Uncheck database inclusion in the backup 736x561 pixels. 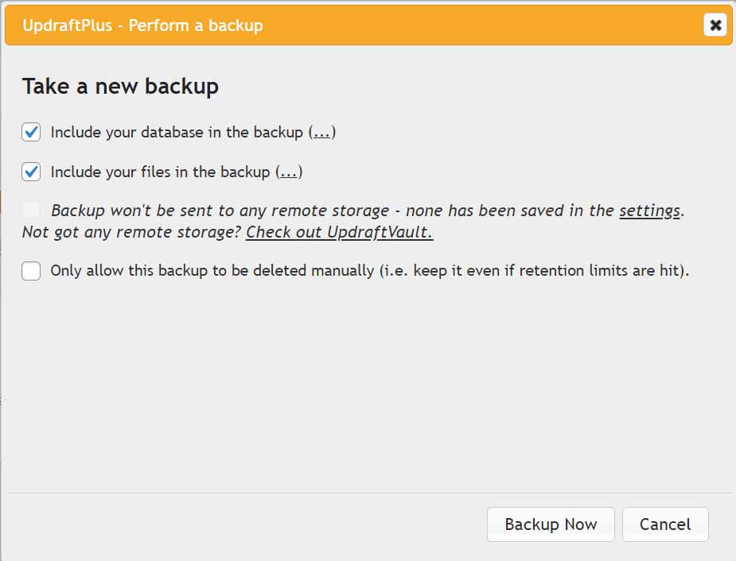(x=31, y=132)
